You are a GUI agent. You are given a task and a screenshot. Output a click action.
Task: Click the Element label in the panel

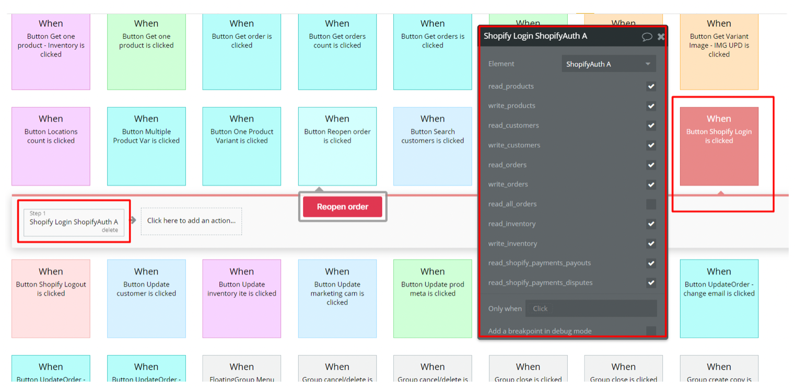pos(501,64)
